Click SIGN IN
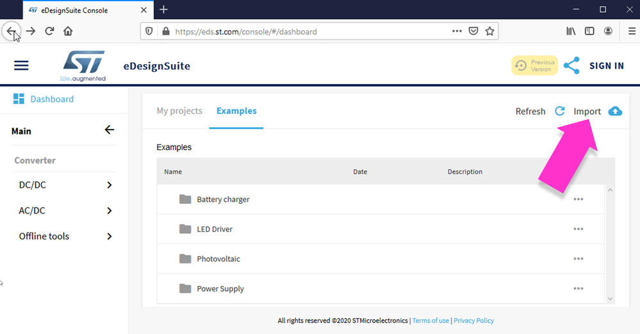The image size is (640, 334). pos(607,66)
